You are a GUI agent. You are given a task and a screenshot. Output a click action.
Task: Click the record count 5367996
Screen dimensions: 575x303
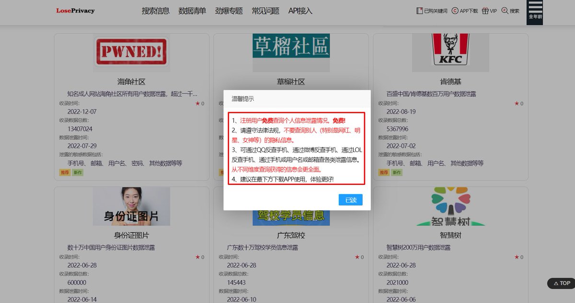pos(397,129)
